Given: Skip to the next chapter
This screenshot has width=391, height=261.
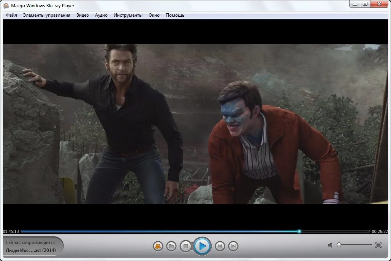Looking at the screenshot, I should tap(233, 246).
